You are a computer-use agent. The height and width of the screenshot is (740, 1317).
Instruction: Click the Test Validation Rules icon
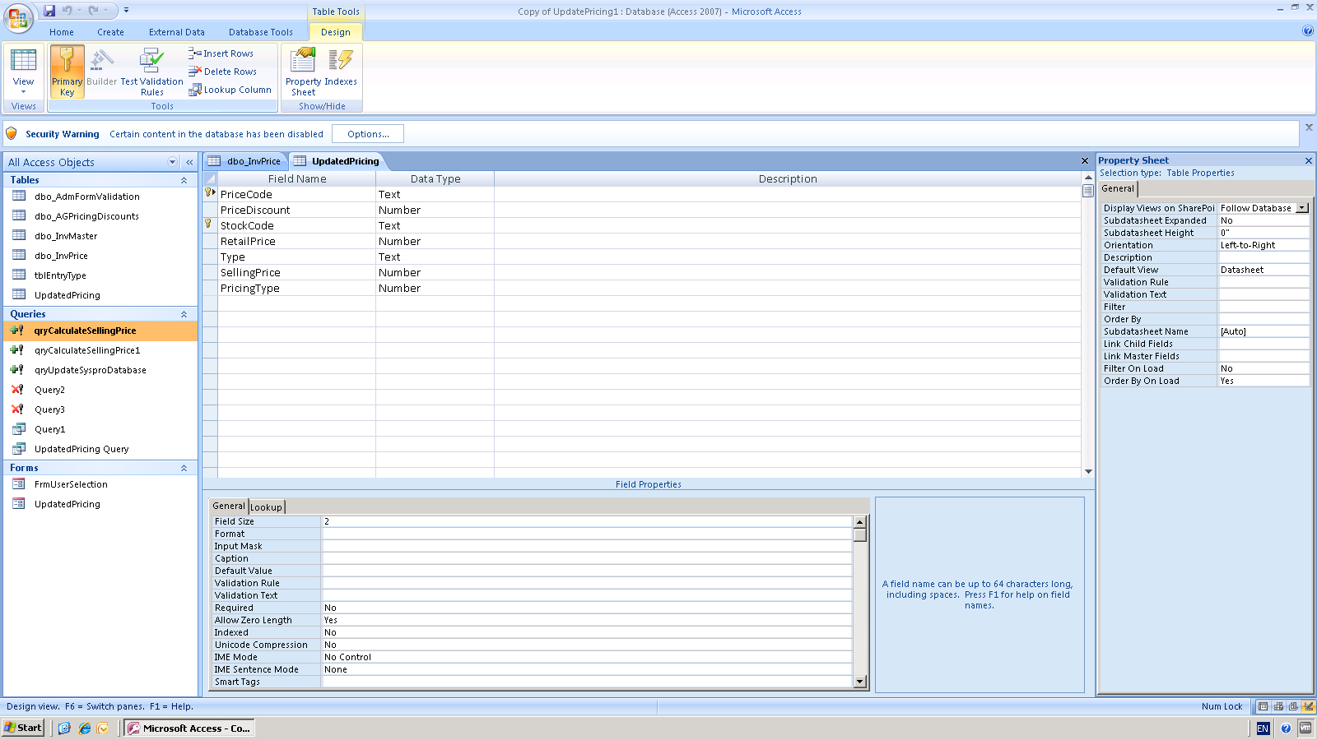click(x=151, y=72)
